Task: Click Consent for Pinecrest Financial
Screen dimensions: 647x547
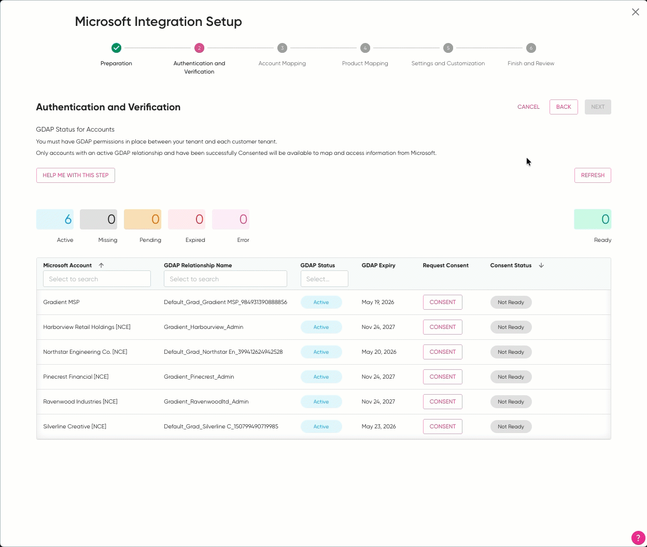Action: 442,377
